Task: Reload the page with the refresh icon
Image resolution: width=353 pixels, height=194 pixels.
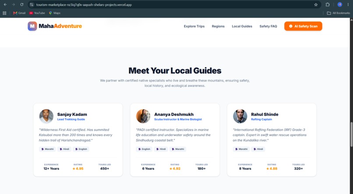Action: pos(21,4)
